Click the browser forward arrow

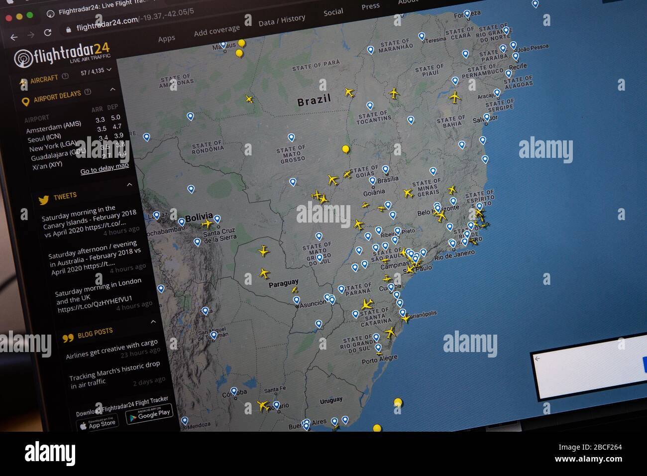pyautogui.click(x=31, y=35)
